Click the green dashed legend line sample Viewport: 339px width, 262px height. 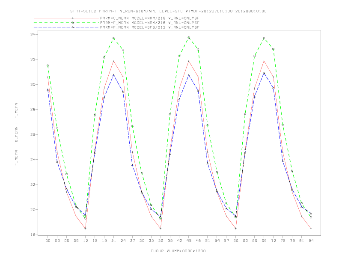[66, 23]
